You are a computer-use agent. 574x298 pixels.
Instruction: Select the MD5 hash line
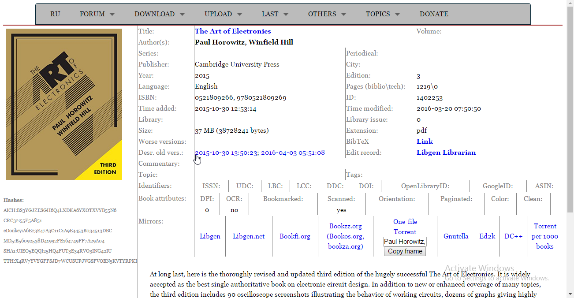point(54,241)
